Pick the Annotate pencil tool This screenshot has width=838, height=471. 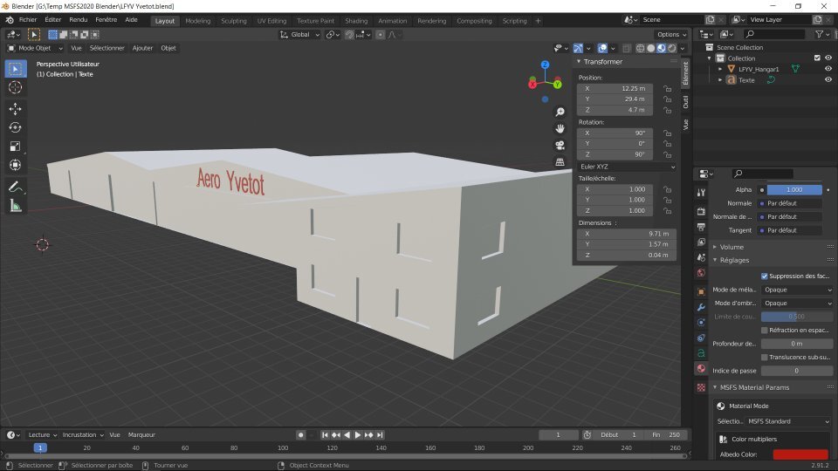(15, 187)
